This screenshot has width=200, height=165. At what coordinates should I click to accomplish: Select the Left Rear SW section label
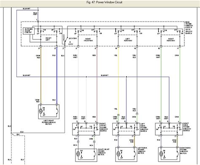128,40
